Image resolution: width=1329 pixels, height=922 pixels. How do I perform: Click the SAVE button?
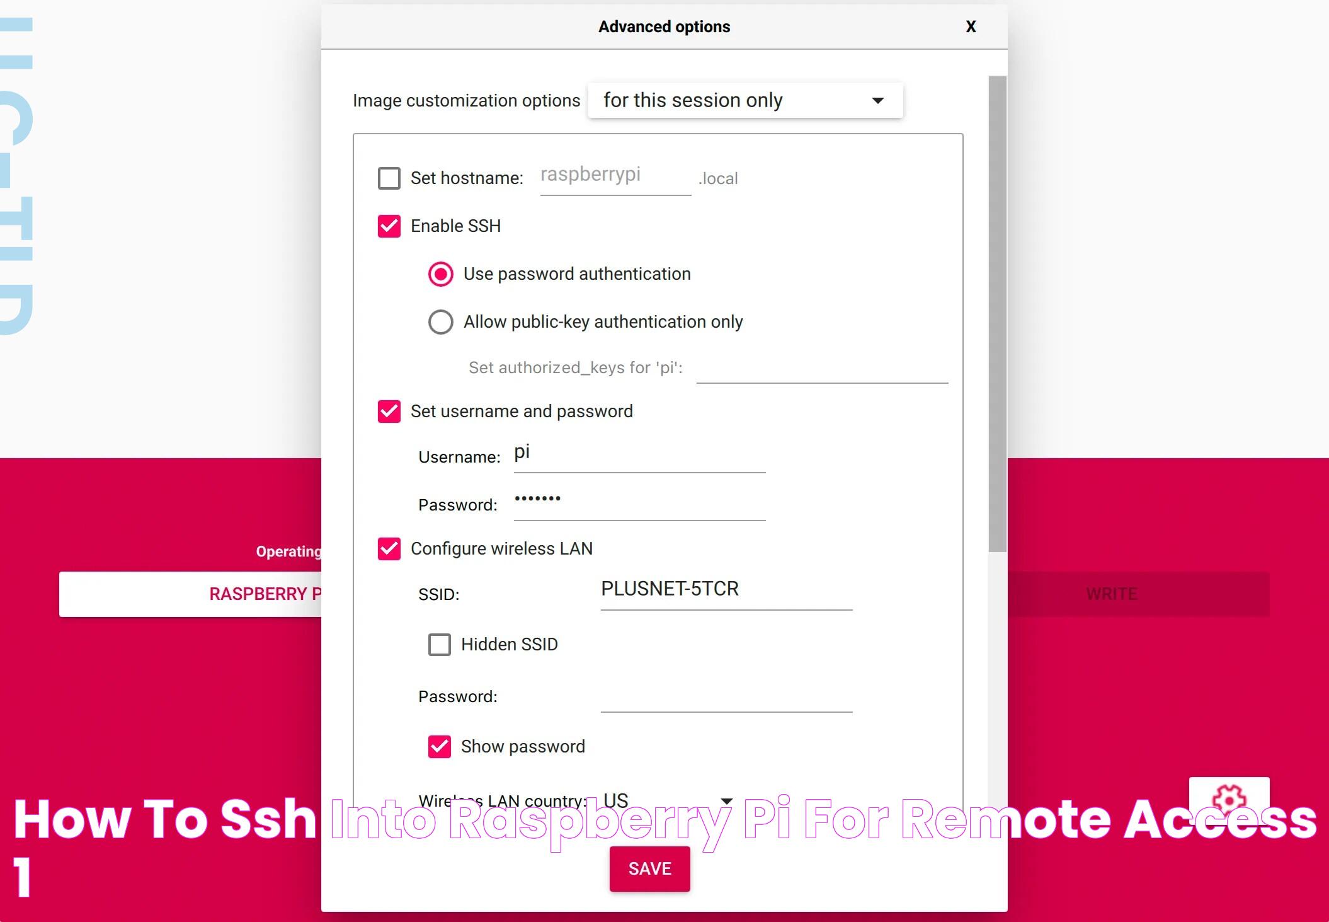(x=651, y=867)
